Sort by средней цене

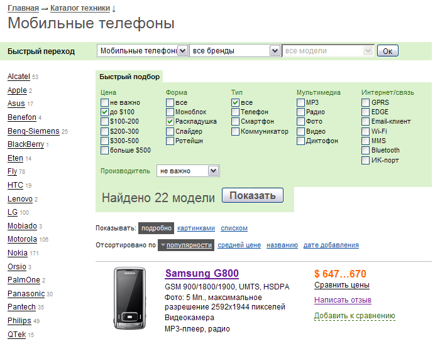coord(239,245)
